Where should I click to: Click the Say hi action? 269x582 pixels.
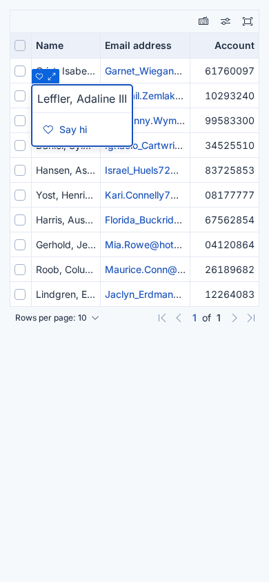coord(66,130)
